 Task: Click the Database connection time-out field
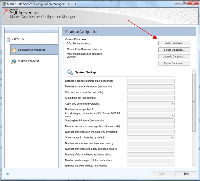tap(151, 81)
